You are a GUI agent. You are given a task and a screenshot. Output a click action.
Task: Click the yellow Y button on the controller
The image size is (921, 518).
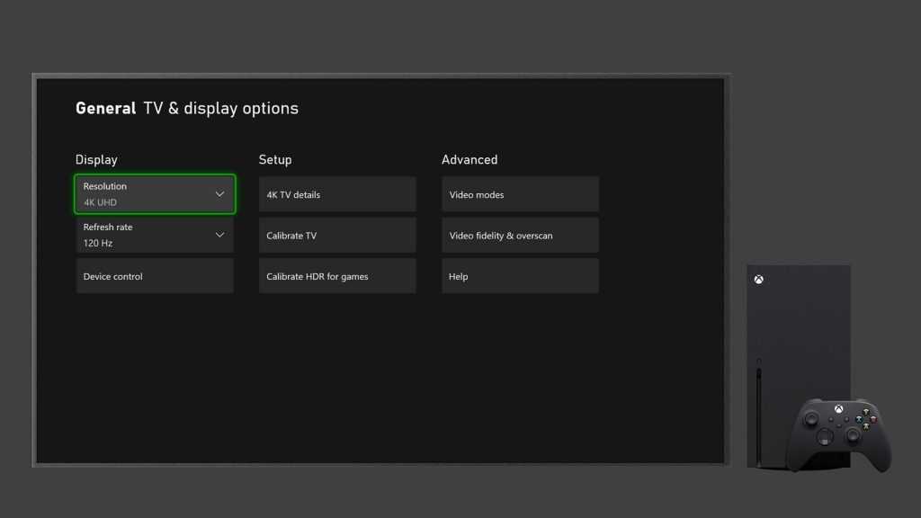pyautogui.click(x=866, y=410)
